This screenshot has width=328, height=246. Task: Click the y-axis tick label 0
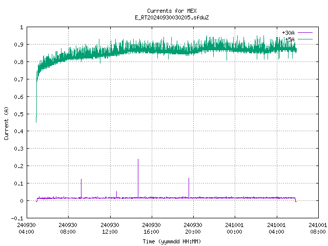pyautogui.click(x=22, y=201)
